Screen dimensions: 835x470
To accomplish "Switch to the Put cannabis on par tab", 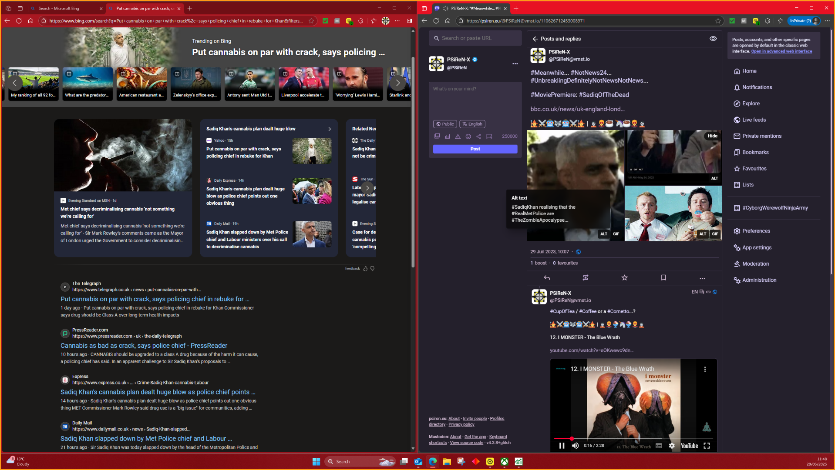I will (145, 8).
